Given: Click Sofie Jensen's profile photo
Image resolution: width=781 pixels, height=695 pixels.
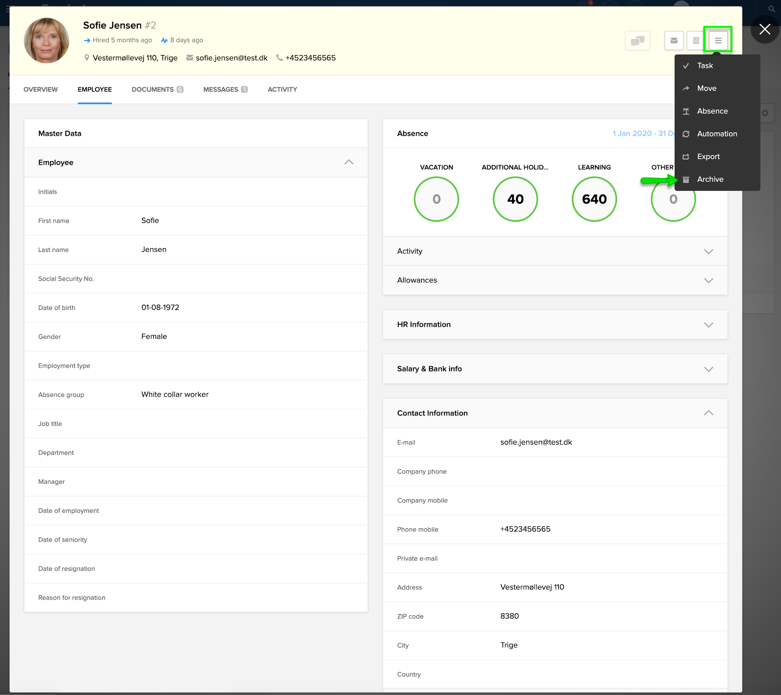Looking at the screenshot, I should point(47,41).
